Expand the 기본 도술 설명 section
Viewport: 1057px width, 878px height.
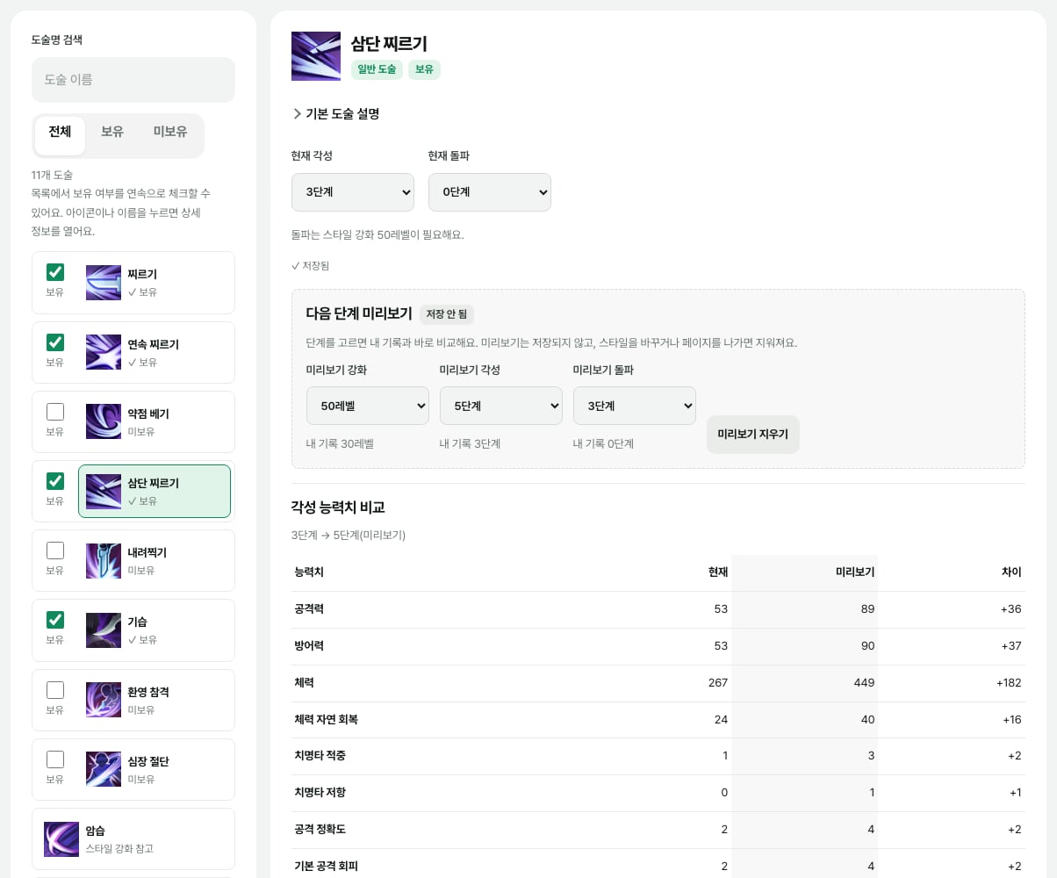coord(335,114)
